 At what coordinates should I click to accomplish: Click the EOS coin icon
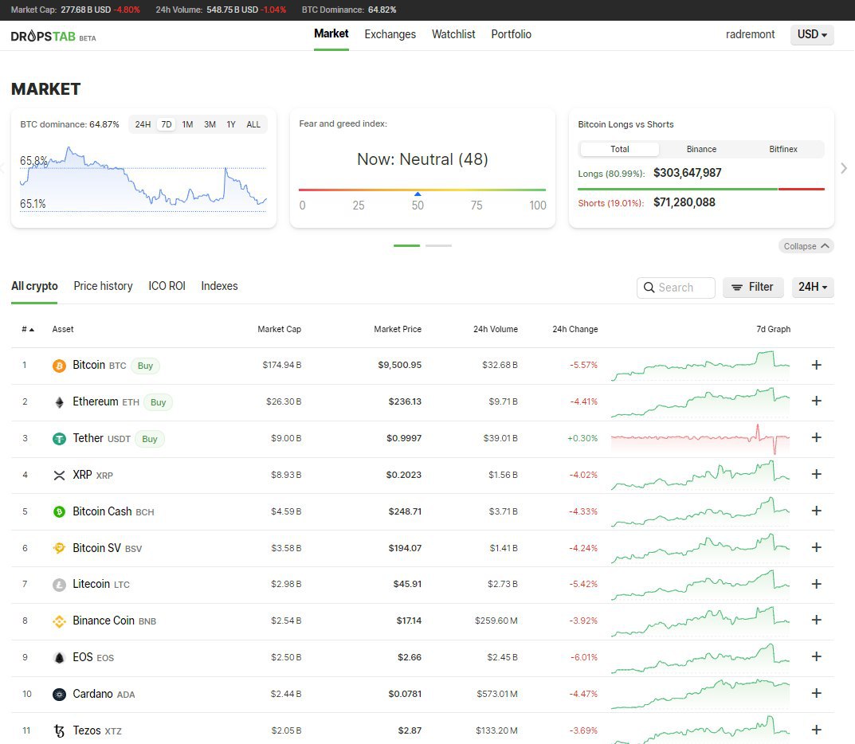click(59, 658)
